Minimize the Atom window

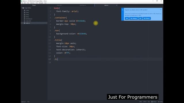click(153, 1)
